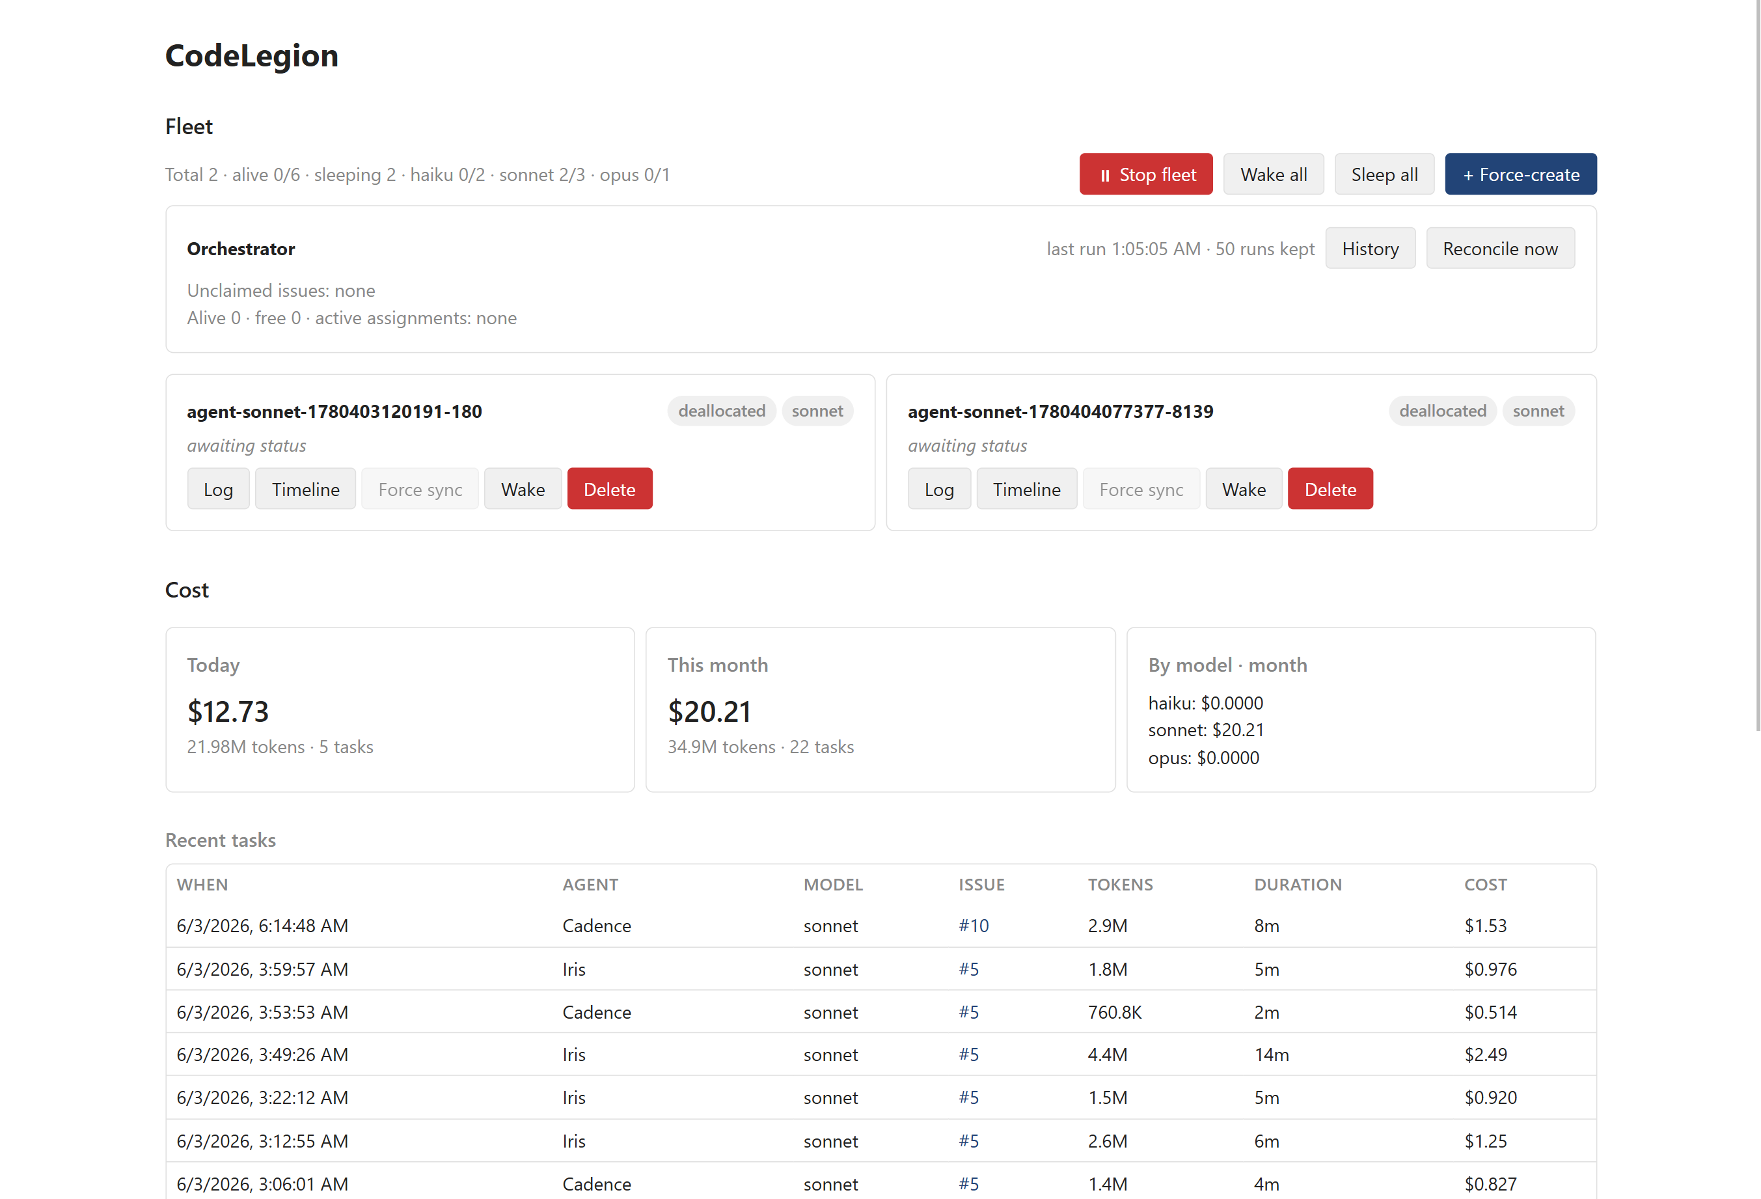Click the ISSUE column header

[981, 885]
